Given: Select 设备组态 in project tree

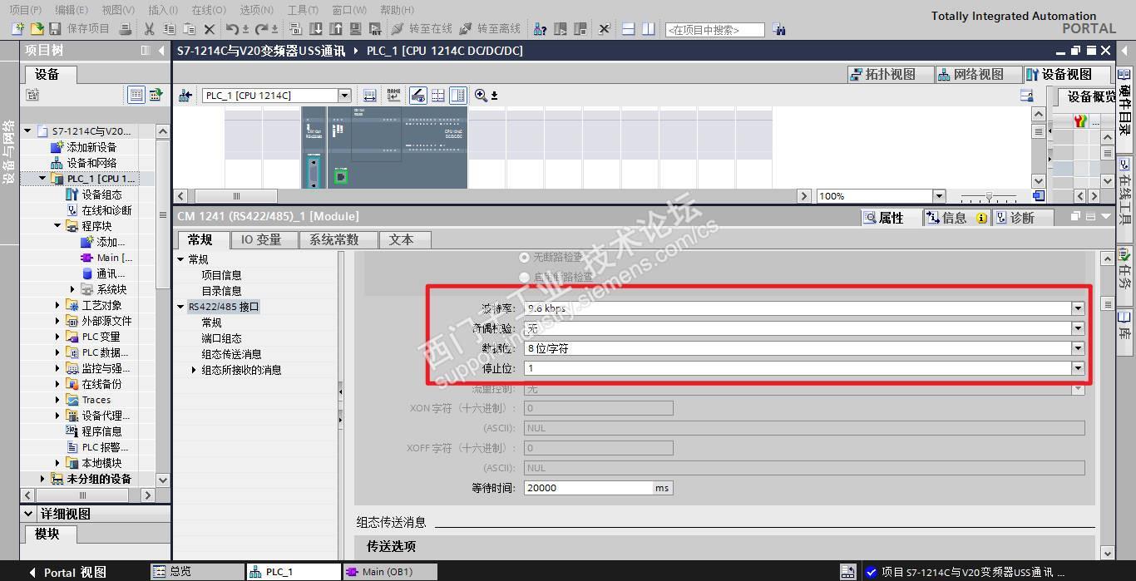Looking at the screenshot, I should [x=101, y=194].
